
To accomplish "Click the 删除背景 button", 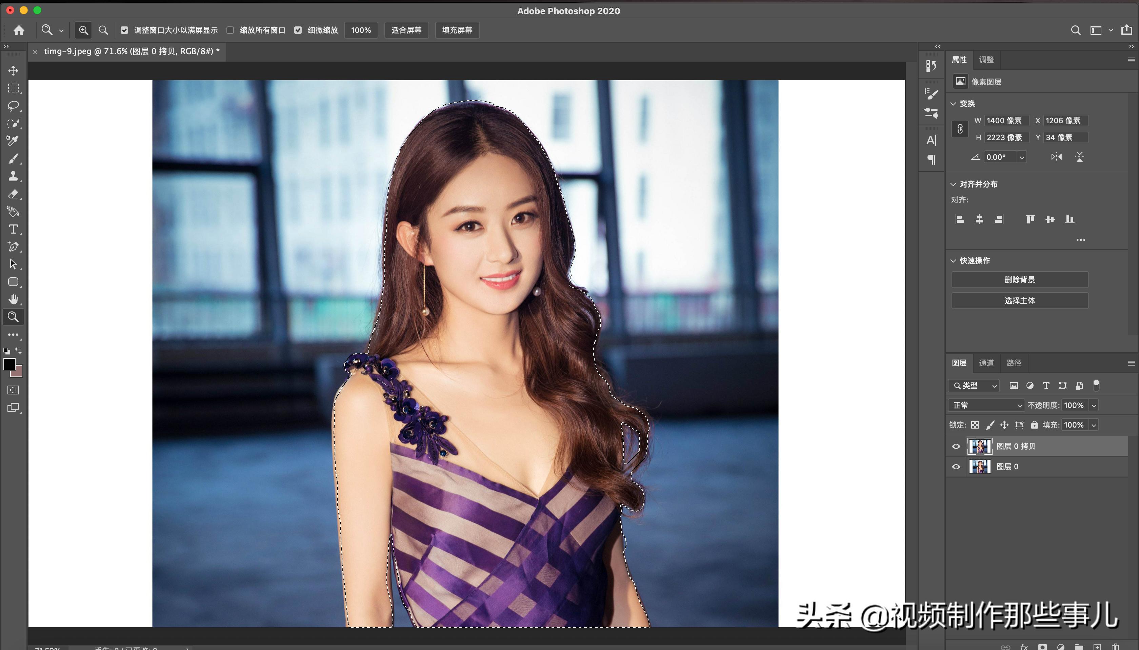I will pyautogui.click(x=1019, y=280).
